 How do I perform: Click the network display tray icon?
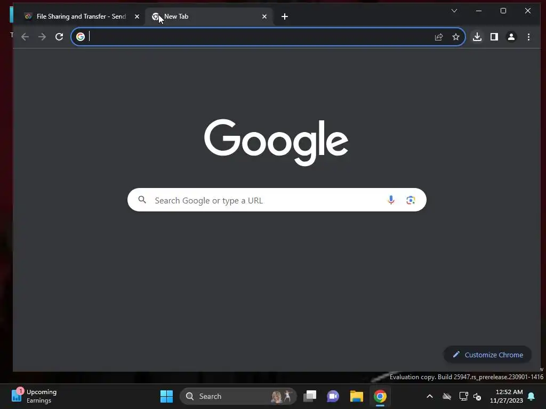(463, 396)
